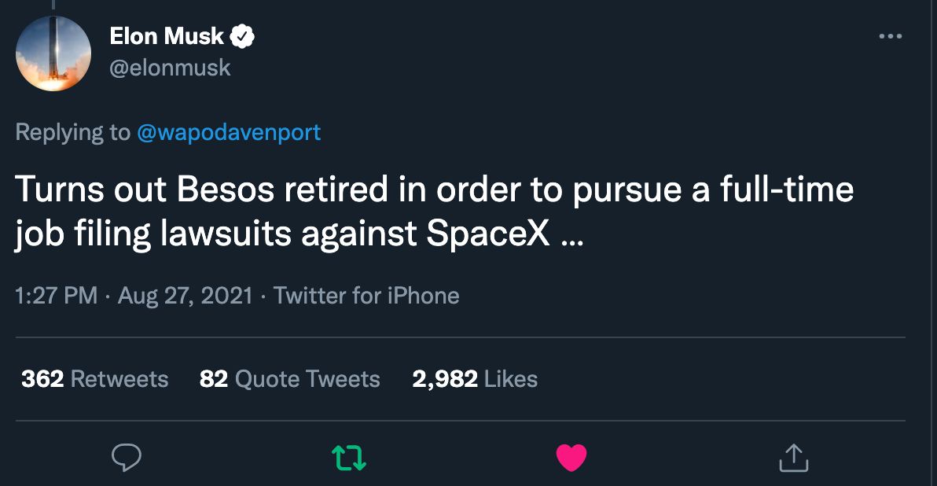Click the Twitter for iPhone source label
This screenshot has width=937, height=486.
pyautogui.click(x=366, y=296)
